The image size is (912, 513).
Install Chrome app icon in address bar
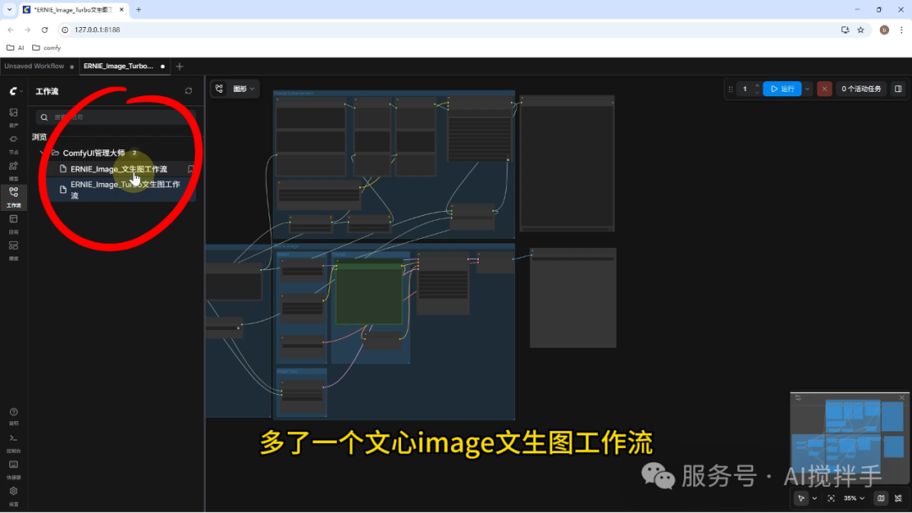click(845, 30)
